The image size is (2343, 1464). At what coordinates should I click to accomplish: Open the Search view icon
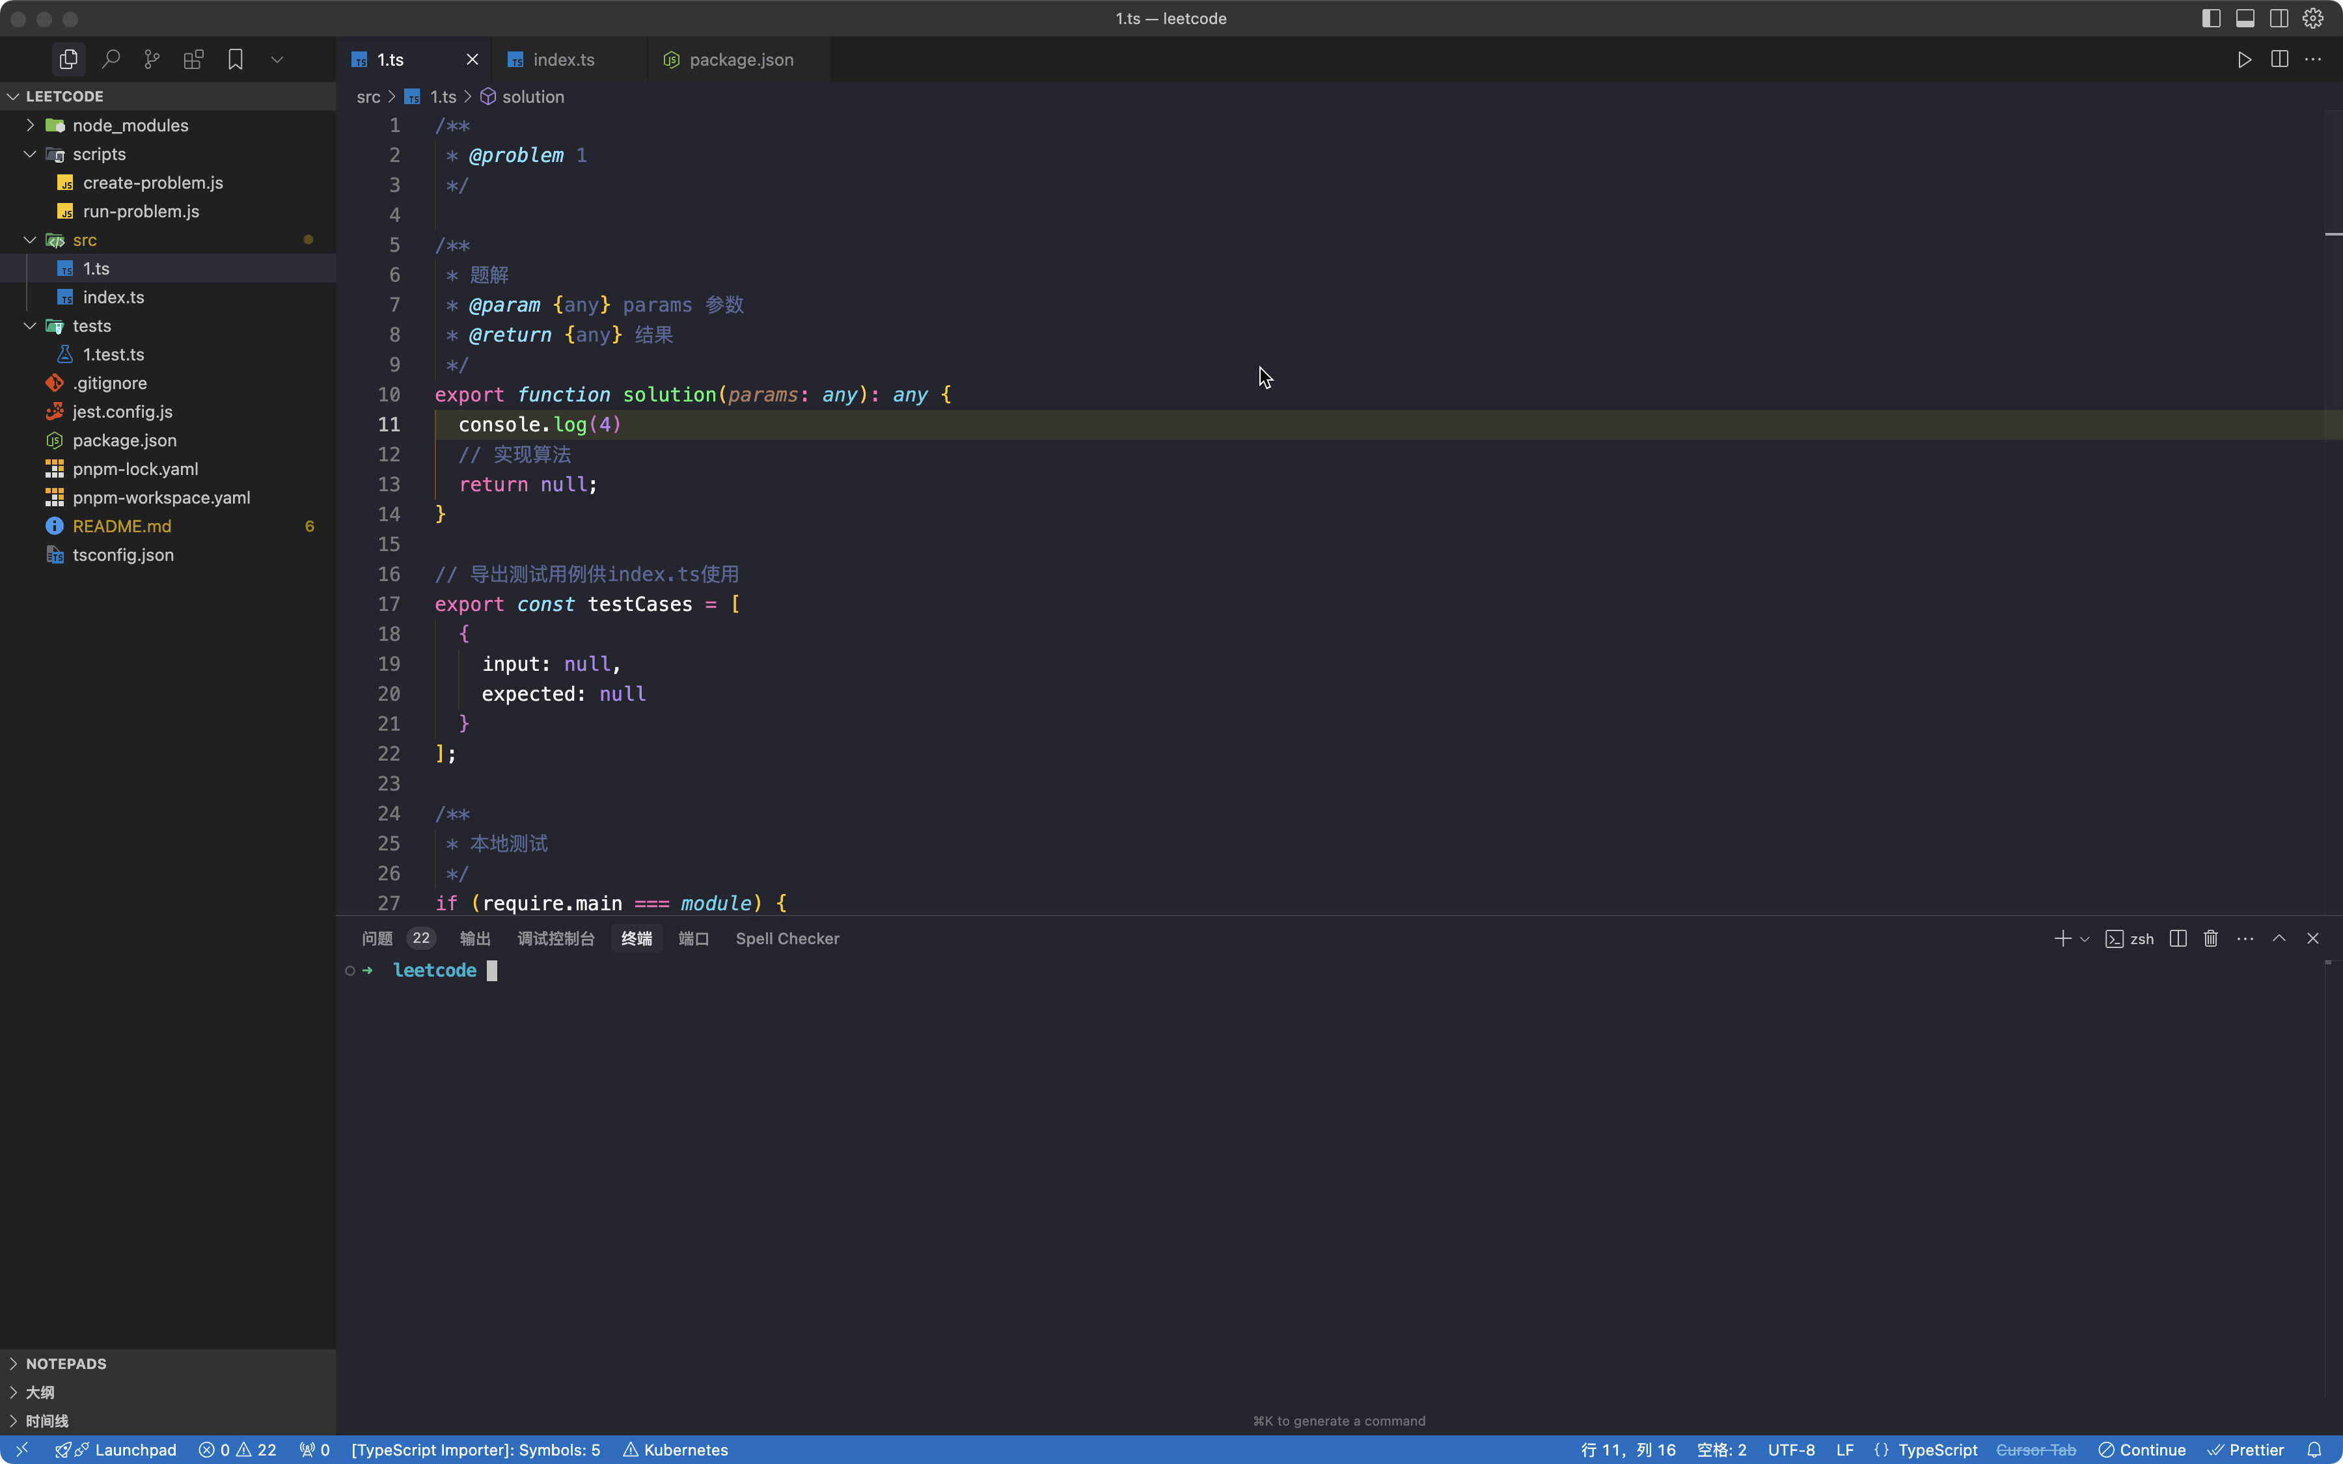pos(111,60)
